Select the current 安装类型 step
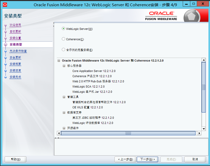The image size is (210, 166). (x=16, y=44)
